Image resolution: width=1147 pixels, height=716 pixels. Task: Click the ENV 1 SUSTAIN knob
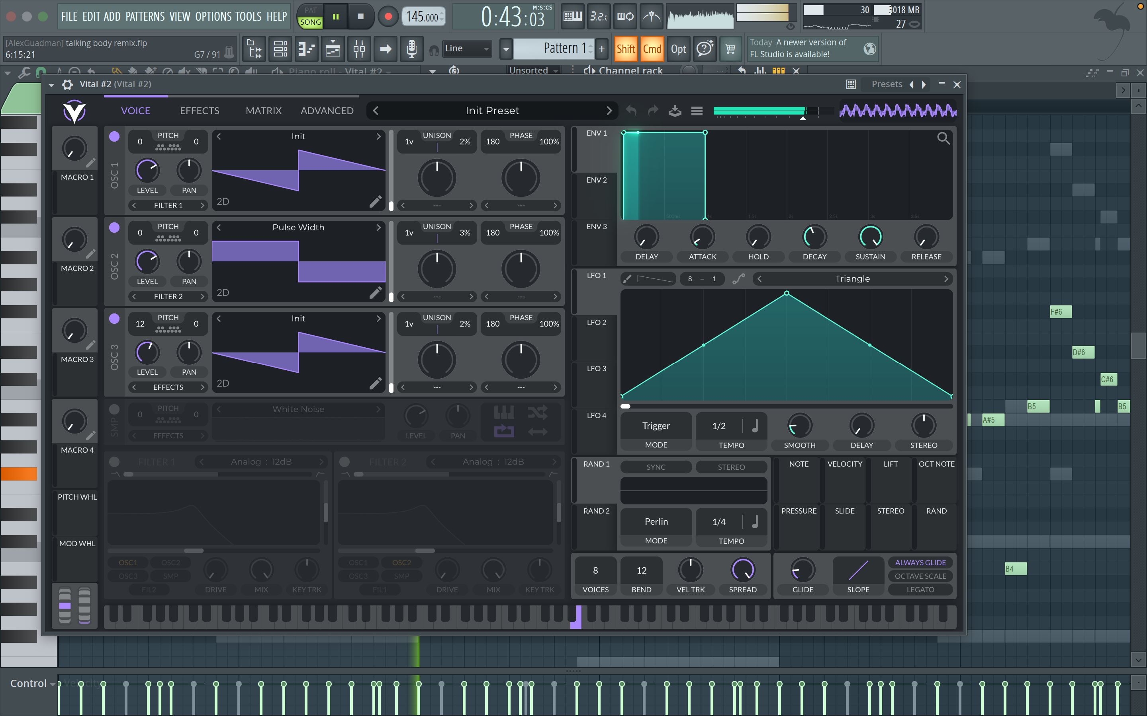[870, 237]
